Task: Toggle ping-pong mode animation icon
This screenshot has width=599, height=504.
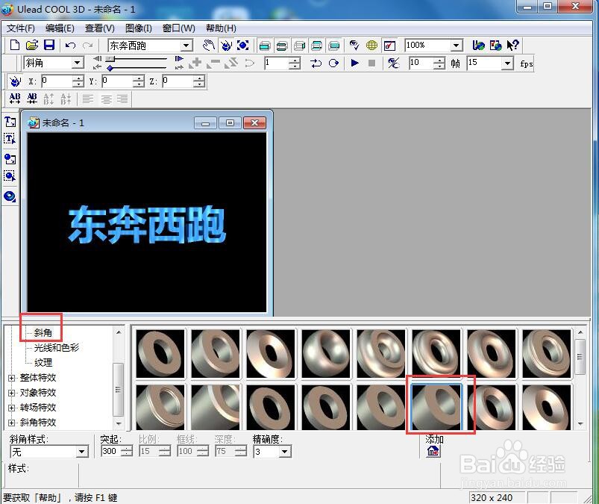Action: 316,63
